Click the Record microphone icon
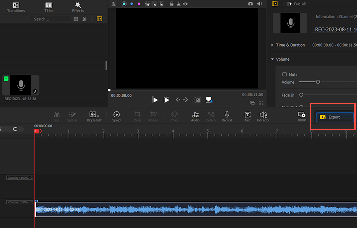357x228 pixels. [x=227, y=115]
